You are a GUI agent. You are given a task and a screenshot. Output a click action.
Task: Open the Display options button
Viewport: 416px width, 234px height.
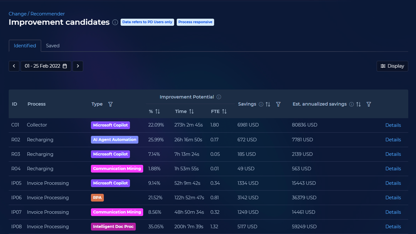(392, 66)
